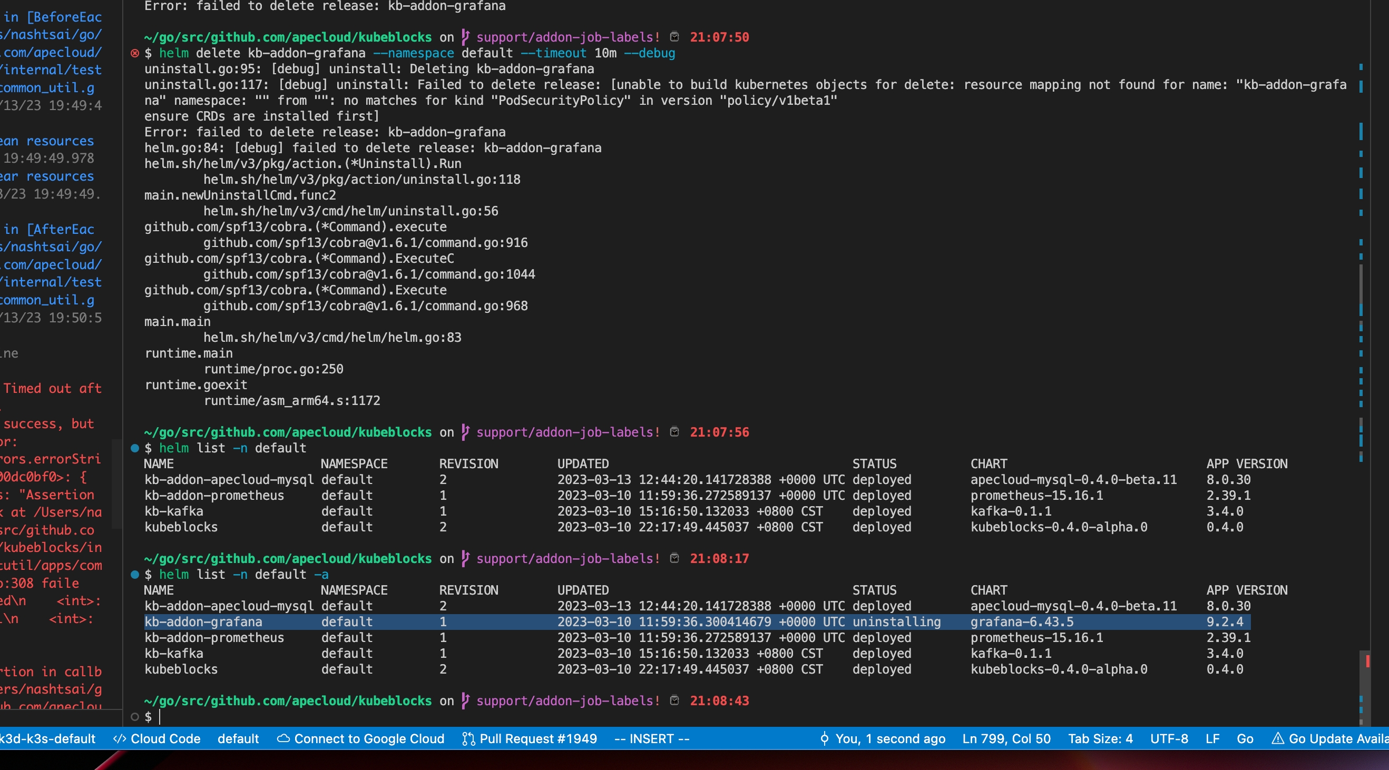This screenshot has width=1389, height=770.
Task: Open the k3d-k3s-default cluster context selector
Action: 47,739
